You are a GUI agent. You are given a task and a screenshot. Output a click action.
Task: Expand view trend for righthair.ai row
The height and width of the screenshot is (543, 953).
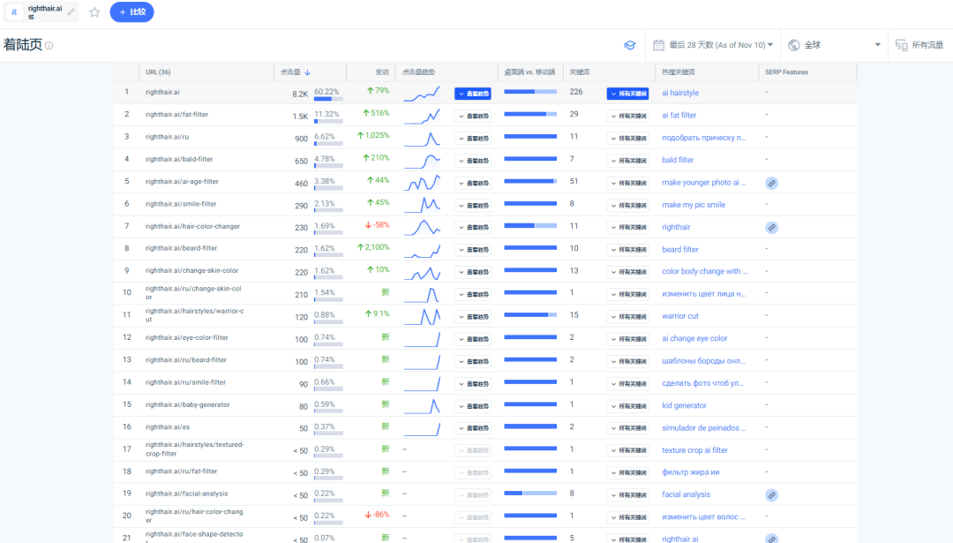[473, 94]
